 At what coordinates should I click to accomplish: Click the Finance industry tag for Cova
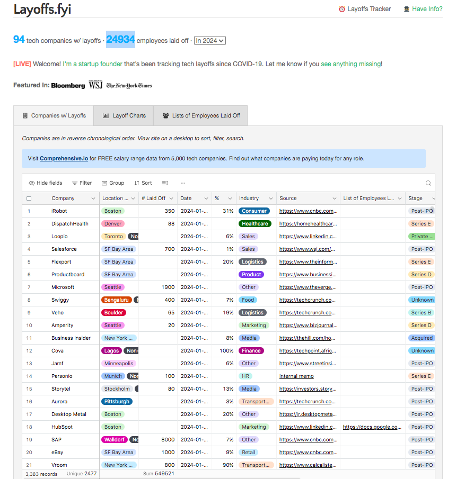point(251,351)
